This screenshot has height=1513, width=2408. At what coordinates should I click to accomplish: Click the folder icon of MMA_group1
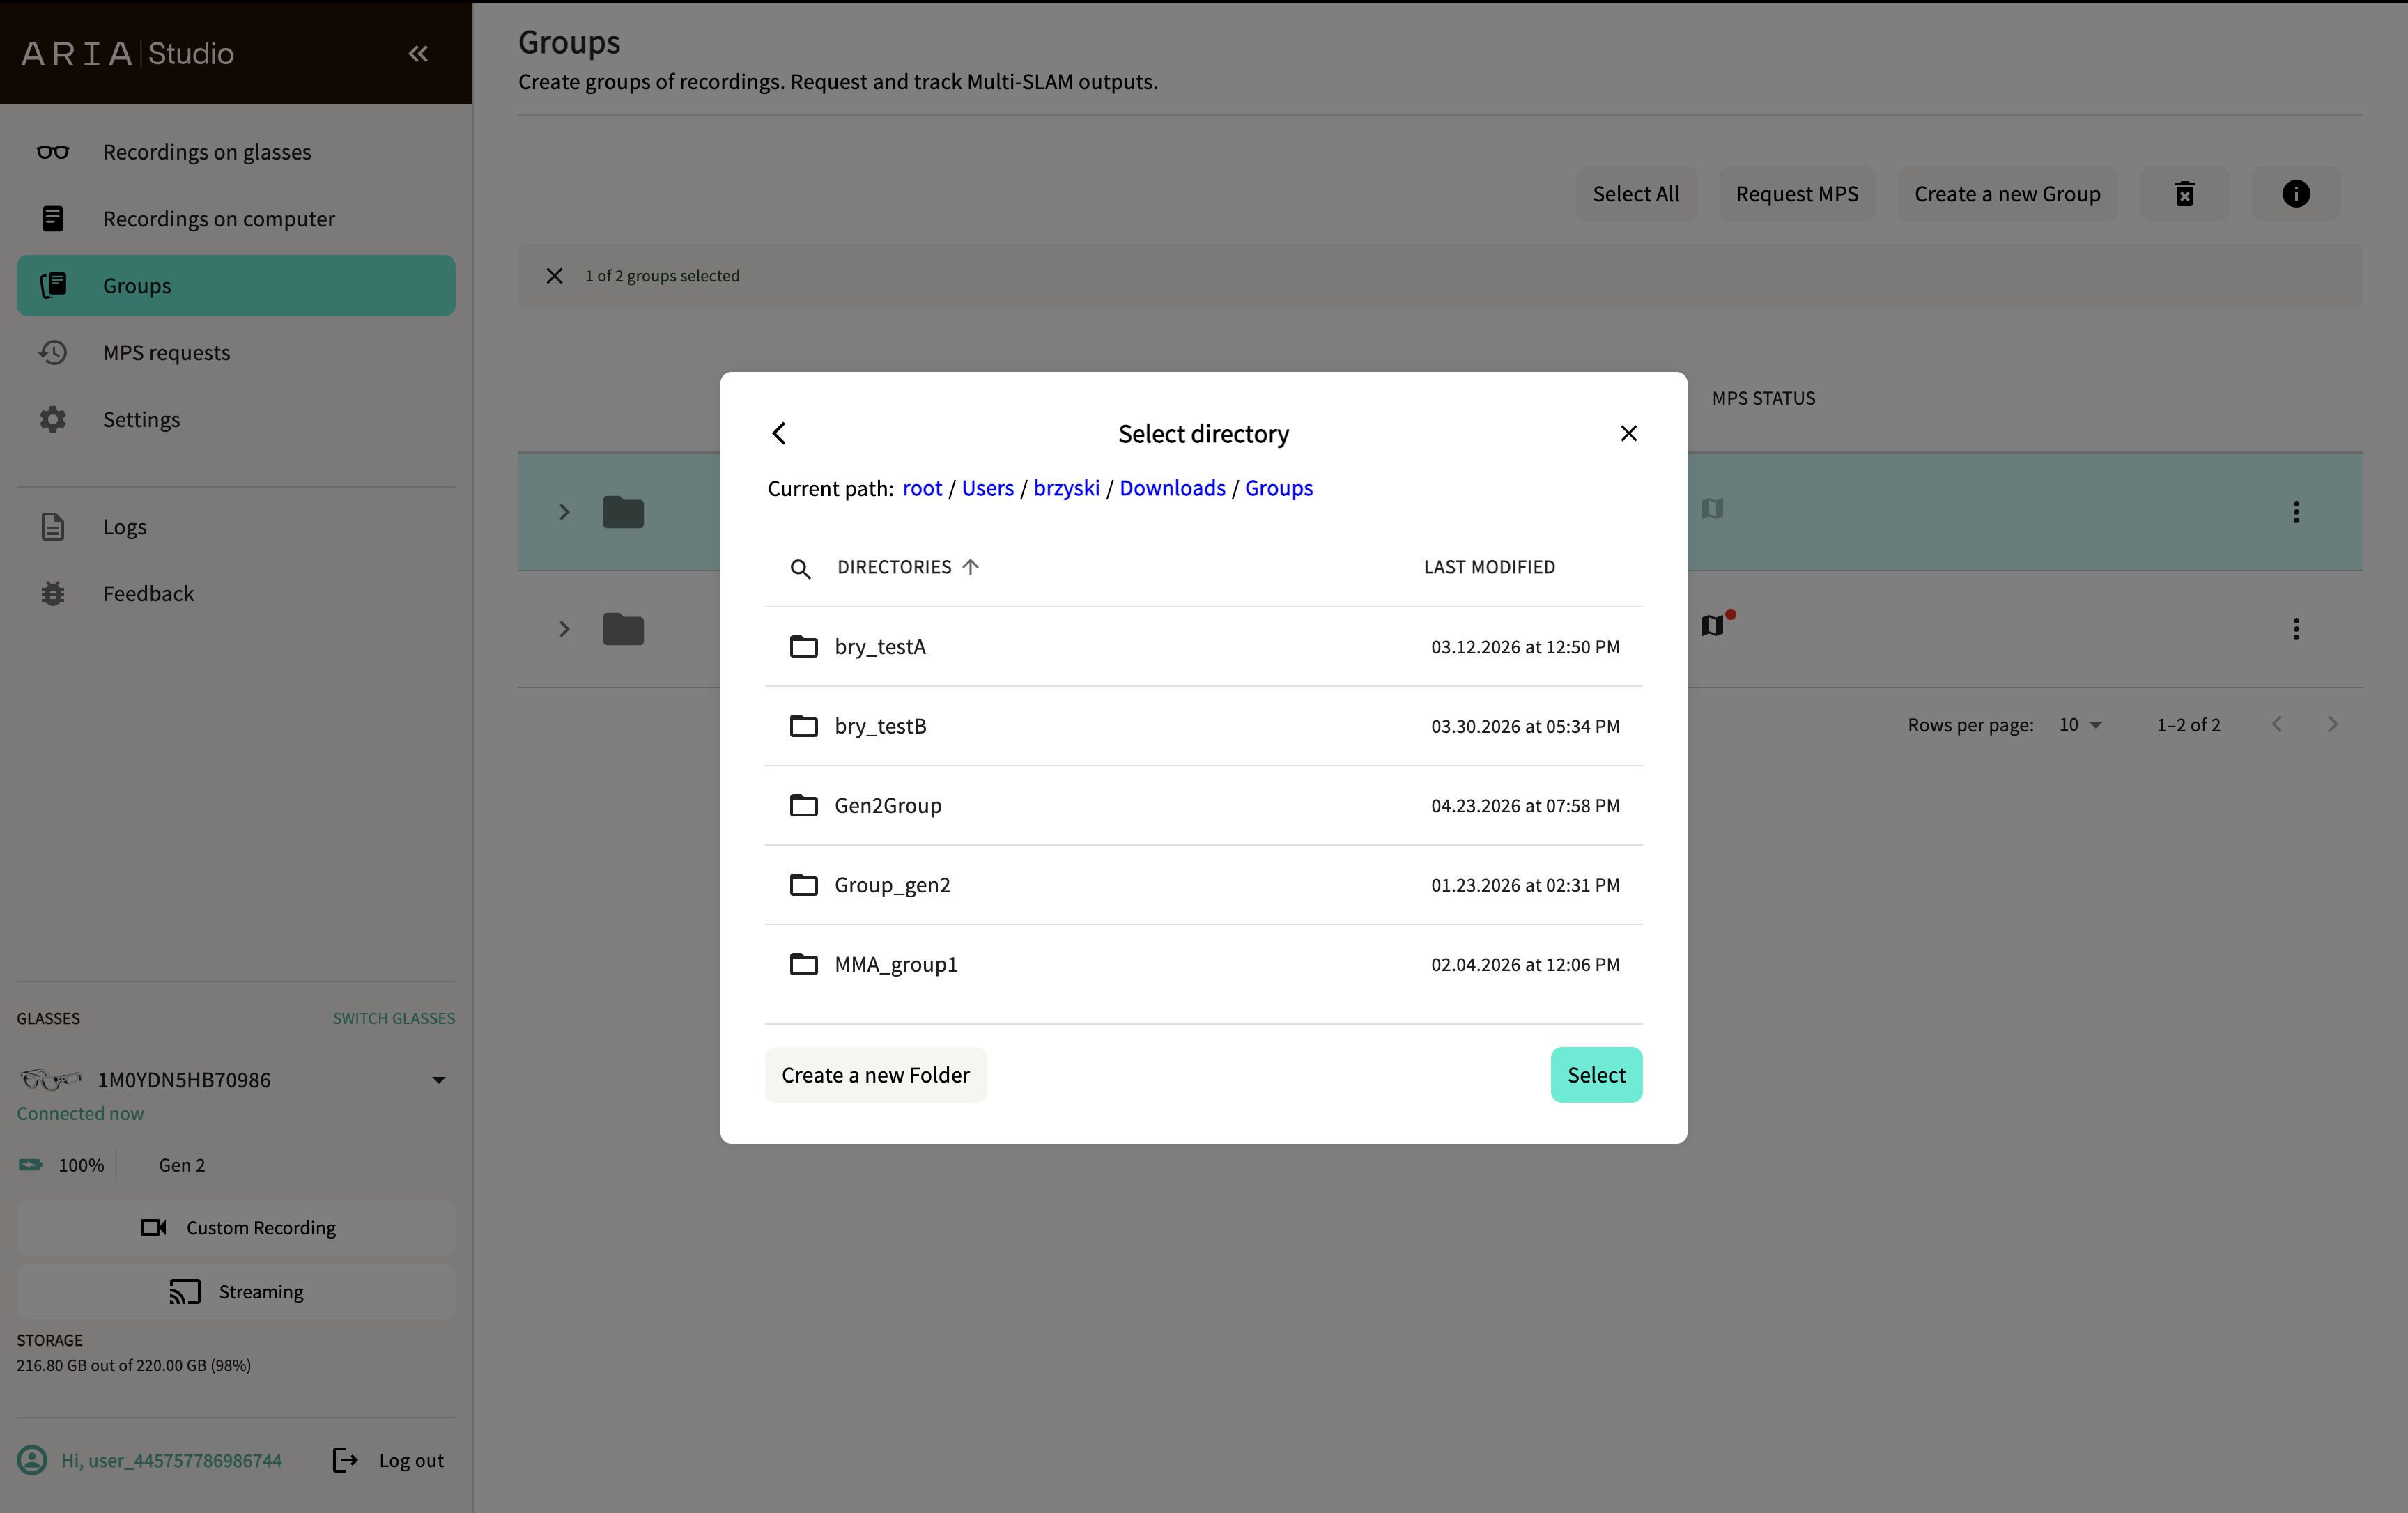click(x=804, y=964)
